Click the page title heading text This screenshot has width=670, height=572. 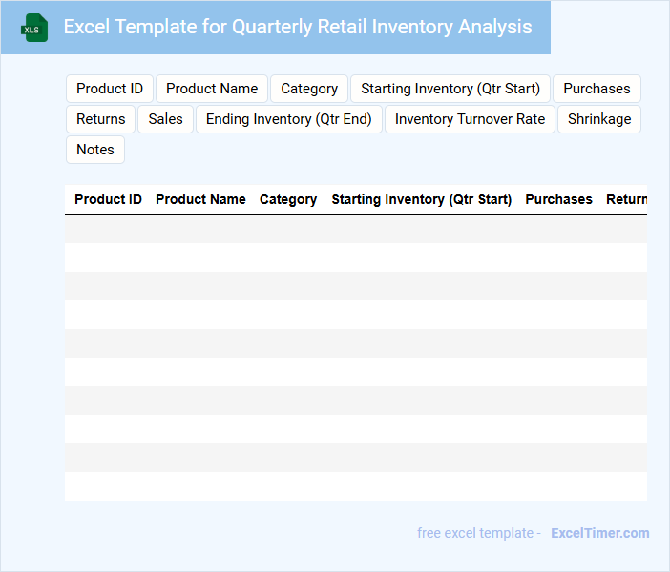click(298, 27)
